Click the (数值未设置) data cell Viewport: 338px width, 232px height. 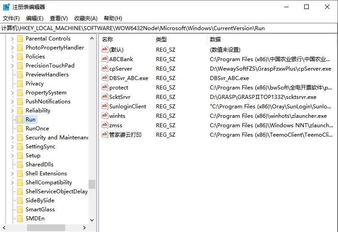pyautogui.click(x=225, y=50)
